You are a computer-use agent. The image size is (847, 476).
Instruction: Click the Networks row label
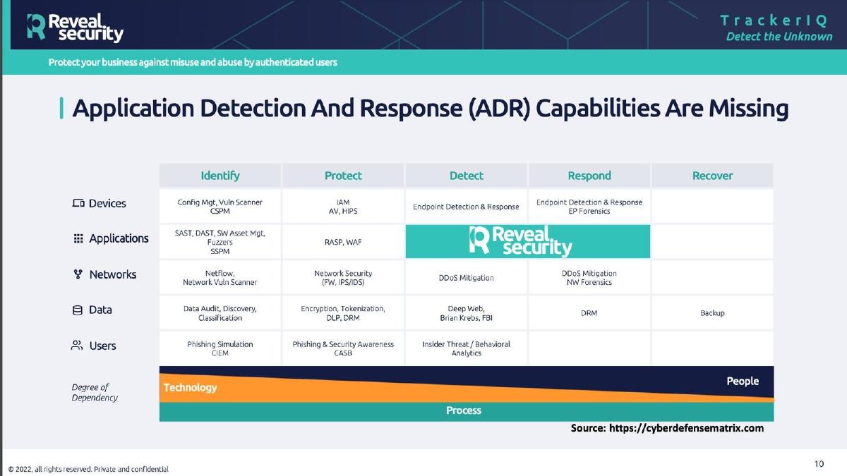tap(113, 274)
